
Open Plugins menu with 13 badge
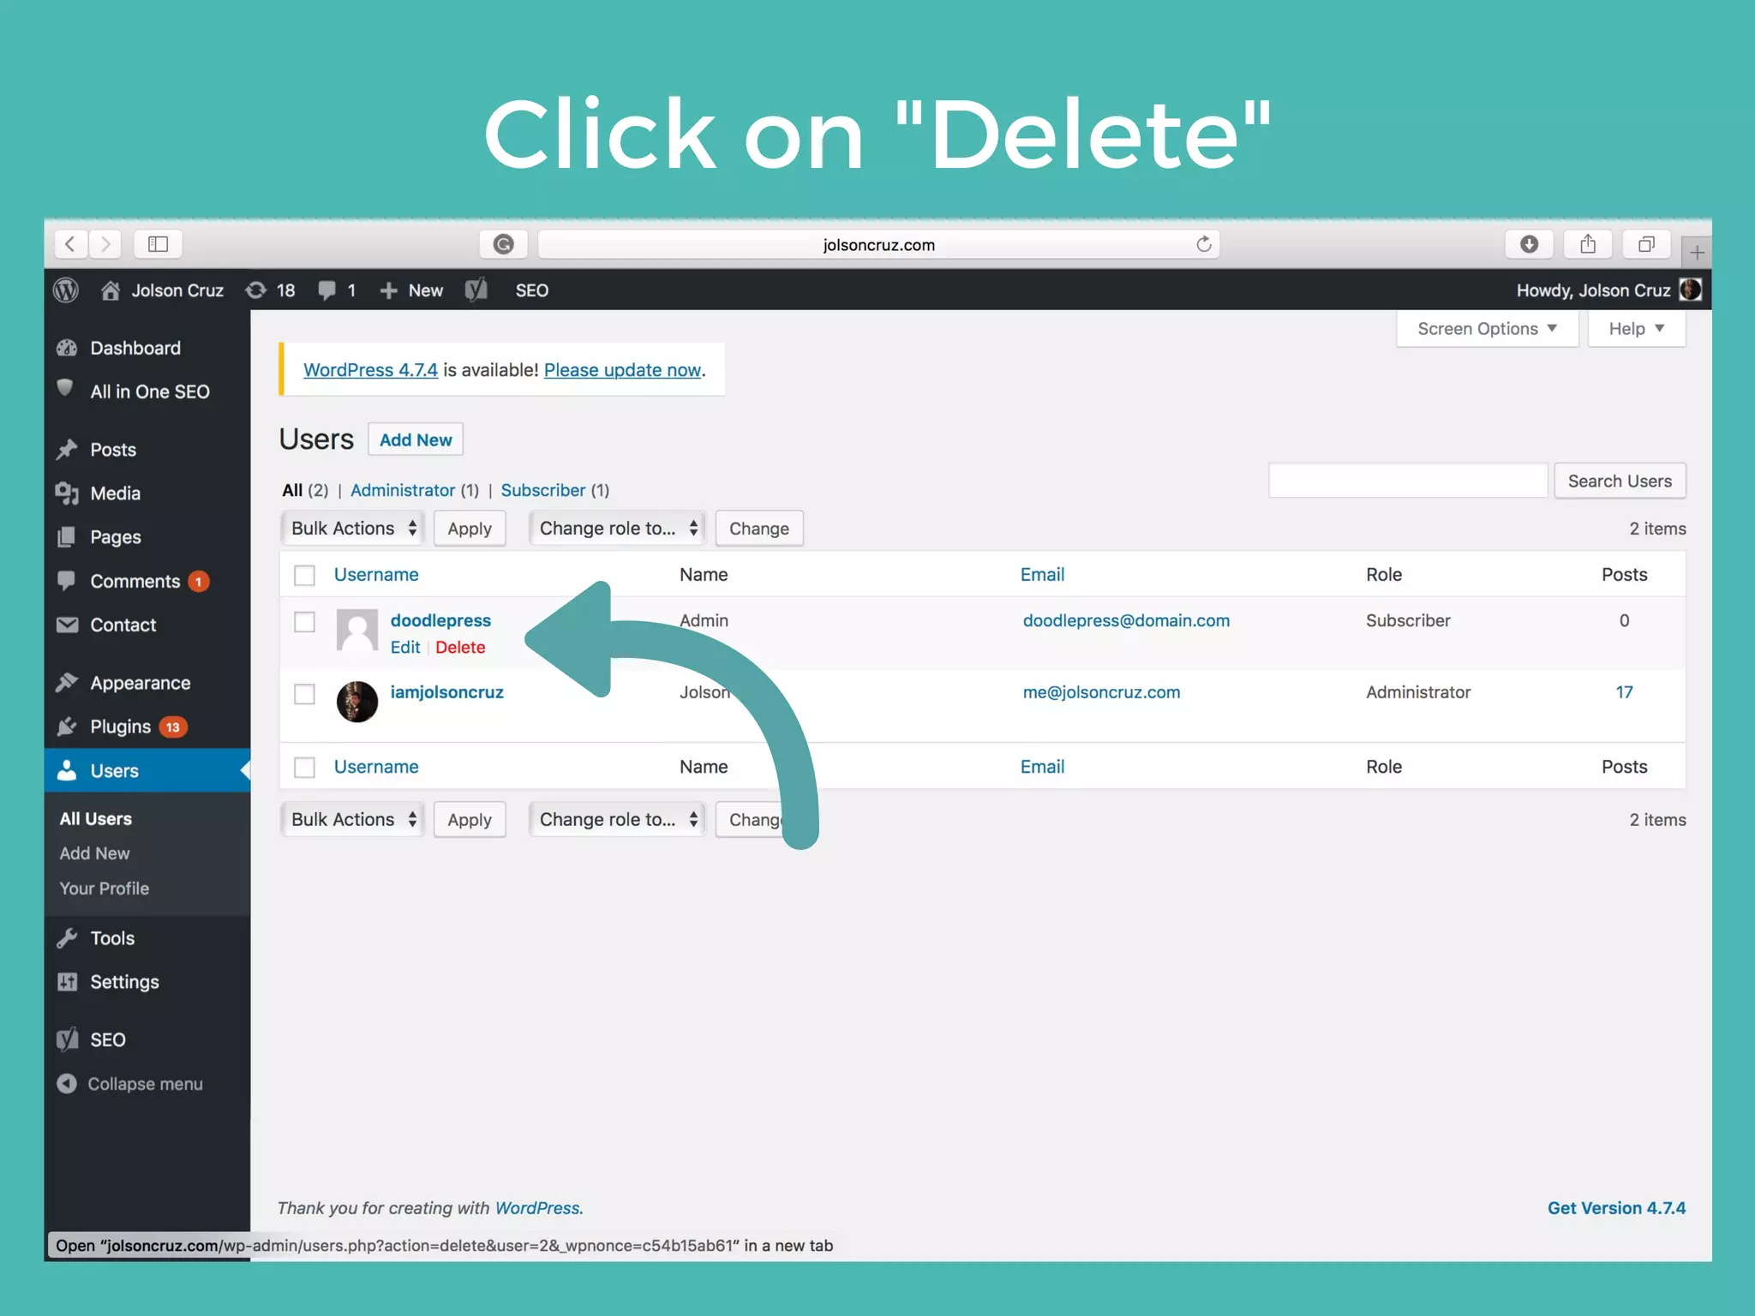click(x=121, y=727)
